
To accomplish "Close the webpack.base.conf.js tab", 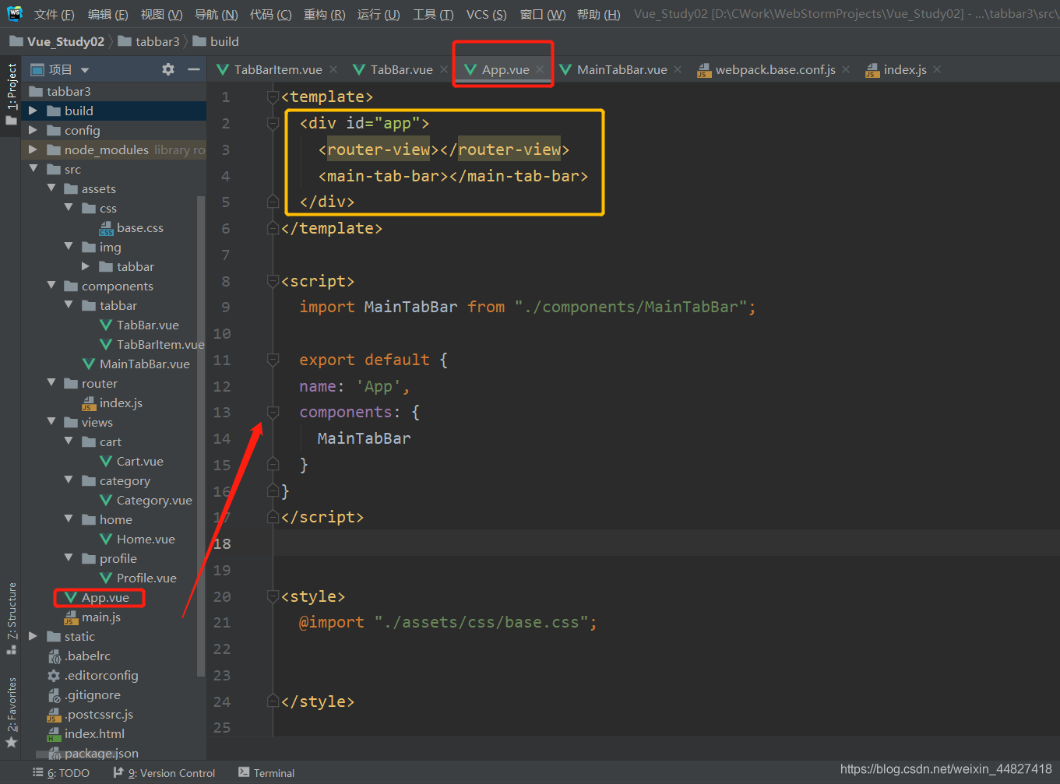I will [x=846, y=69].
